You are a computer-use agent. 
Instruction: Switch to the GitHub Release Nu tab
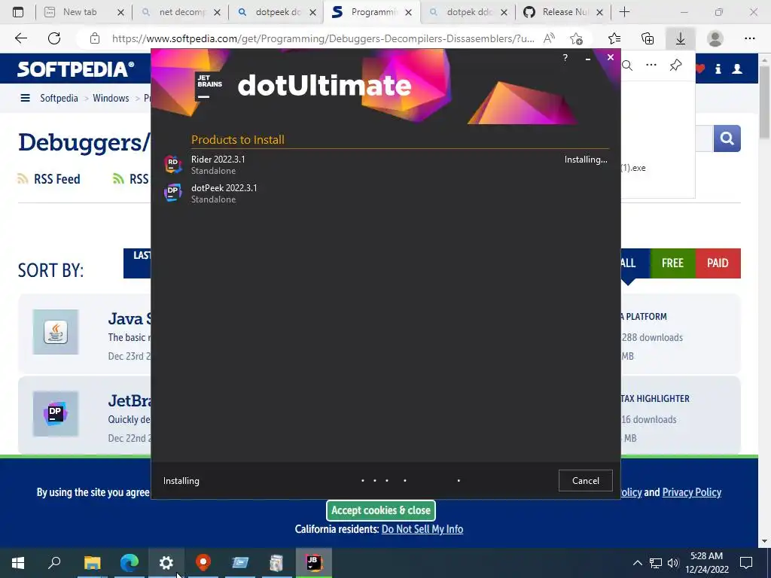pos(564,12)
